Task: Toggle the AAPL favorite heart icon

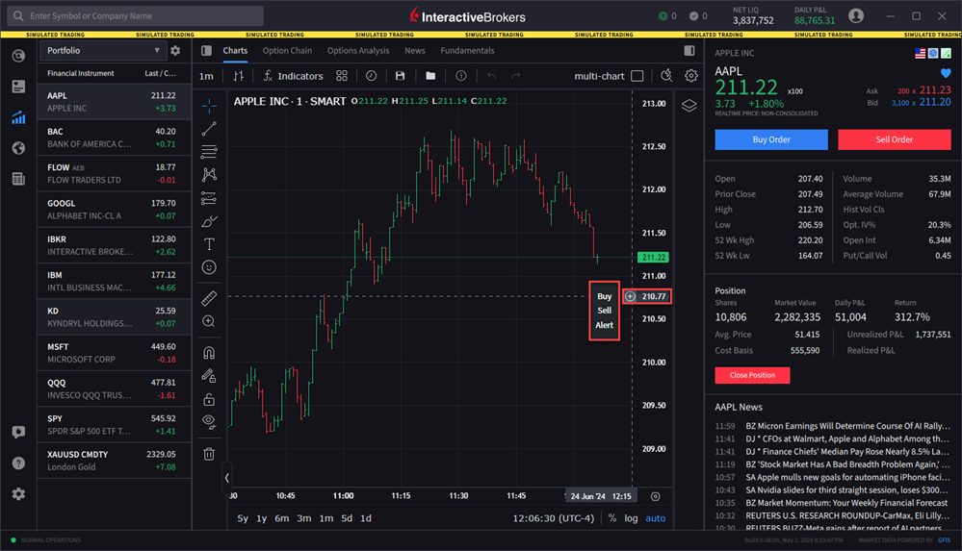Action: pyautogui.click(x=946, y=73)
